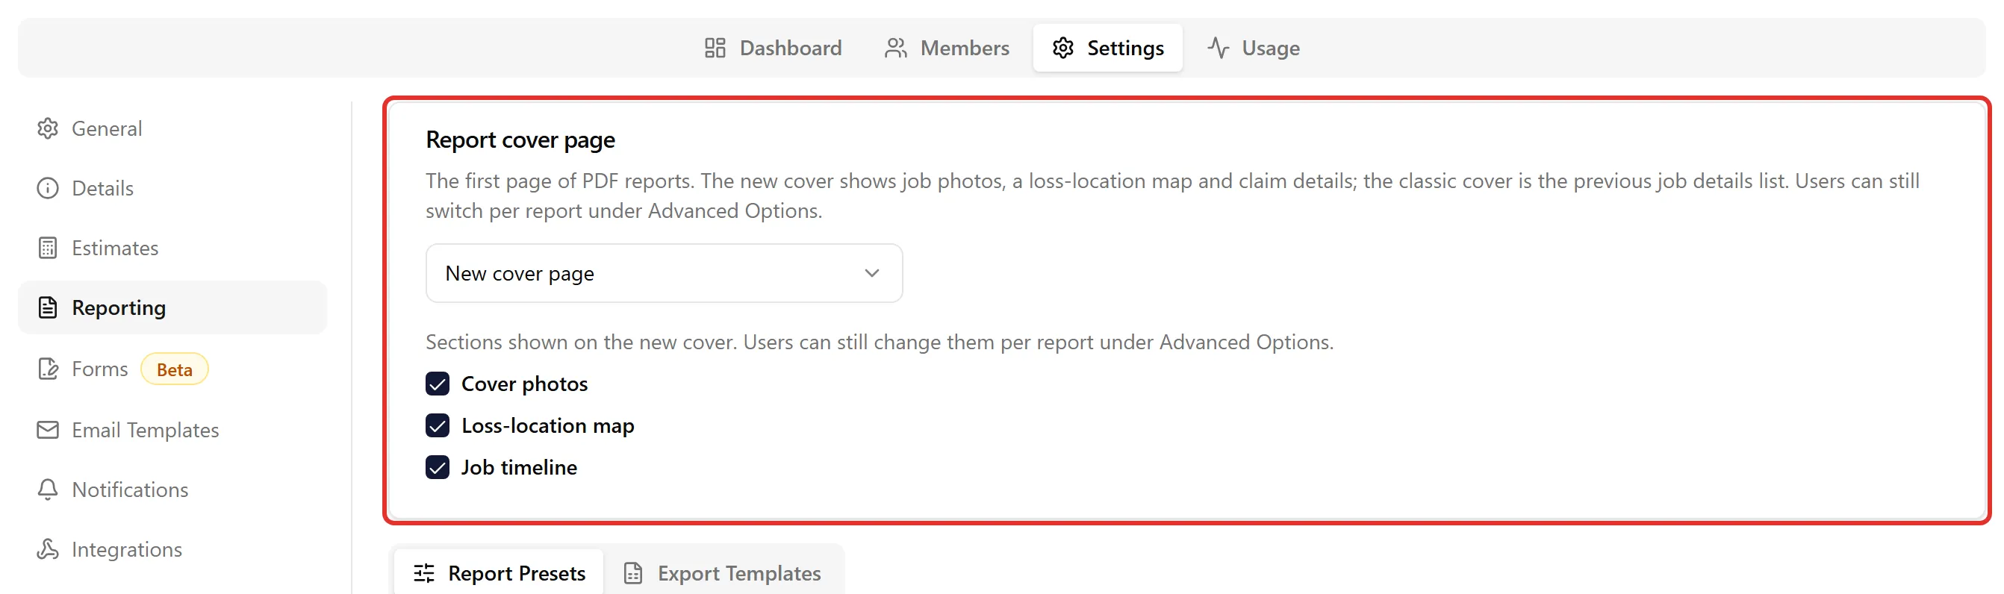This screenshot has width=2004, height=594.
Task: Click the Job timeline label text
Action: coord(519,468)
